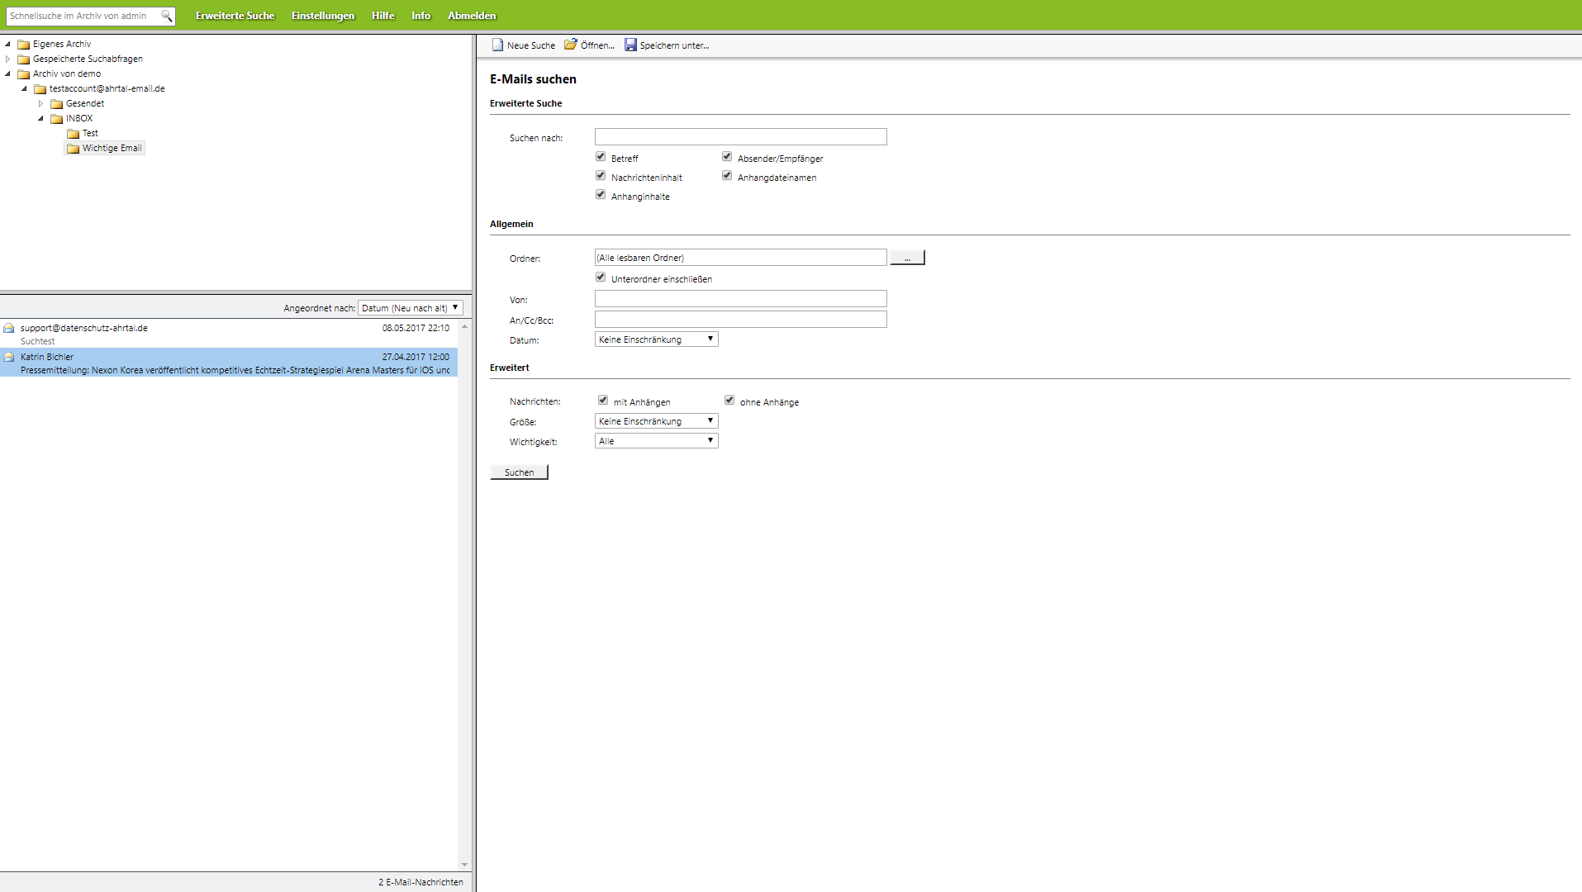This screenshot has height=892, width=1582.
Task: Click the Wichtige Email folder icon
Action: [73, 149]
